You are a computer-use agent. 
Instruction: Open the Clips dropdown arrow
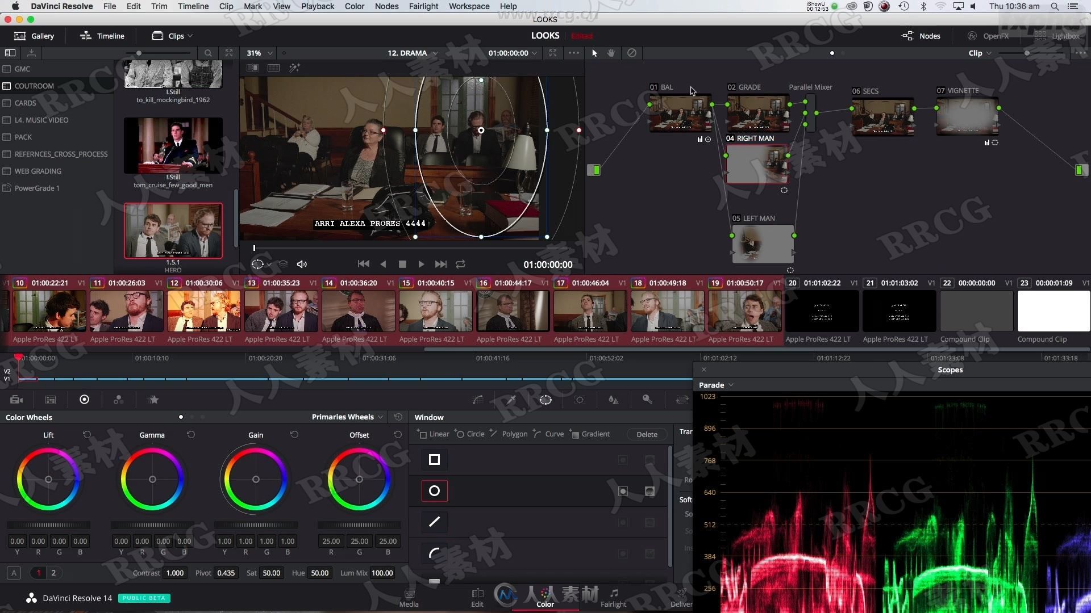click(190, 36)
